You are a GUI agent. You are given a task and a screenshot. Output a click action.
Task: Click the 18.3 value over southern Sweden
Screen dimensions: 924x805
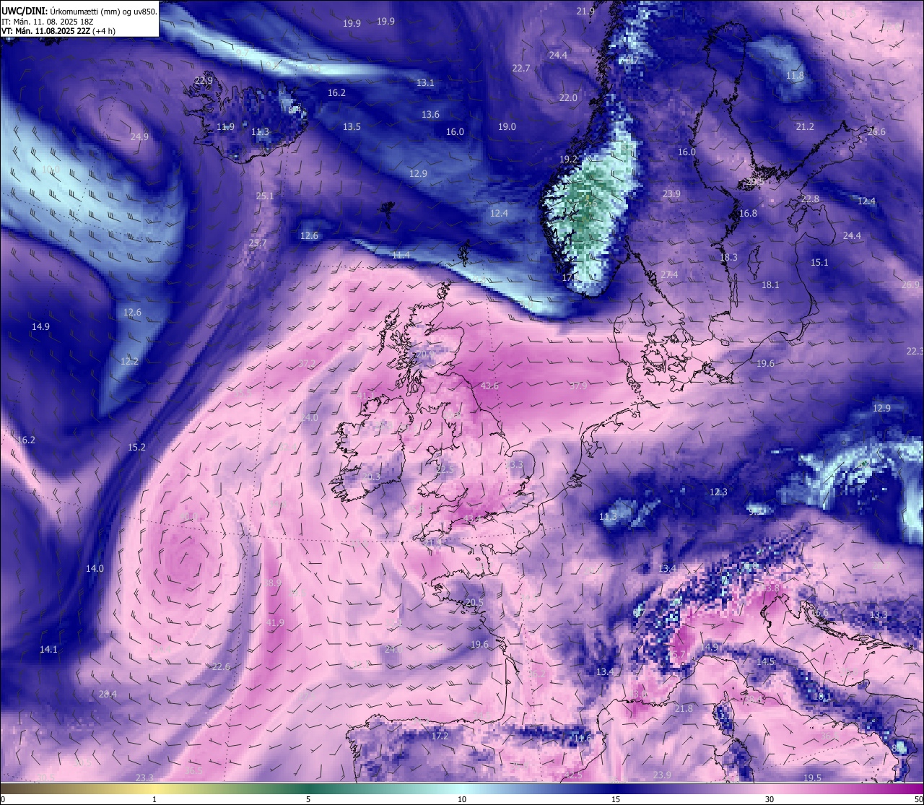728,258
